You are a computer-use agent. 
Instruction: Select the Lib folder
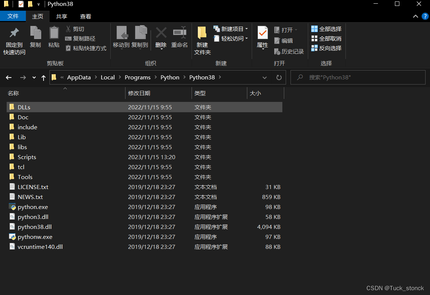(144, 137)
